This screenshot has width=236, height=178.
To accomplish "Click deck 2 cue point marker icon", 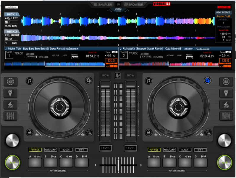I will [226, 93].
